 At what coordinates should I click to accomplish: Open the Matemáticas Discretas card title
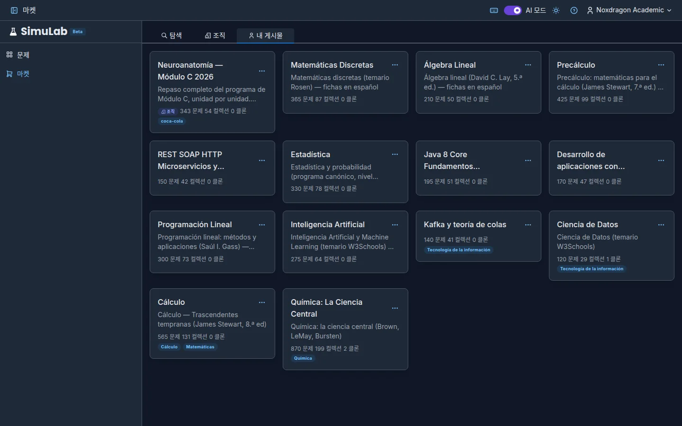tap(332, 65)
